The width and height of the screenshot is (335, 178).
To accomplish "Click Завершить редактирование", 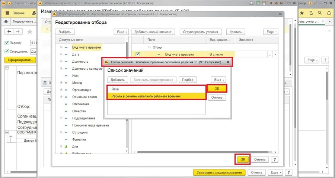I will [219, 172].
